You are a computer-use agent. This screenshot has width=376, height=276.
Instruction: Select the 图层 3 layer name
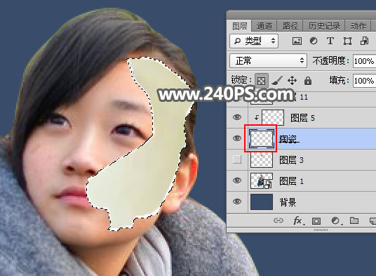click(291, 160)
